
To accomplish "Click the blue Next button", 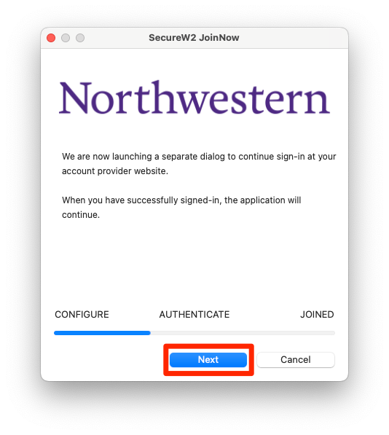I will coord(208,359).
